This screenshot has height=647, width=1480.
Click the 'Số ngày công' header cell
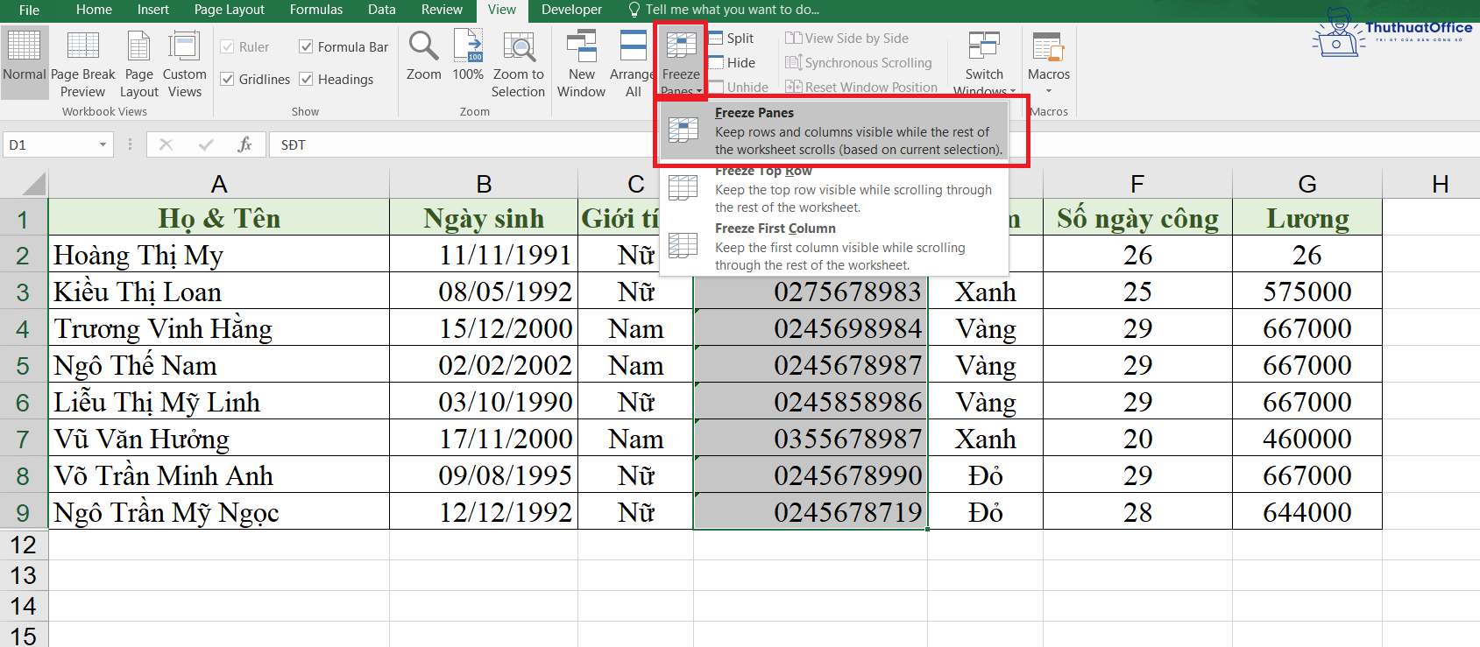pos(1137,218)
